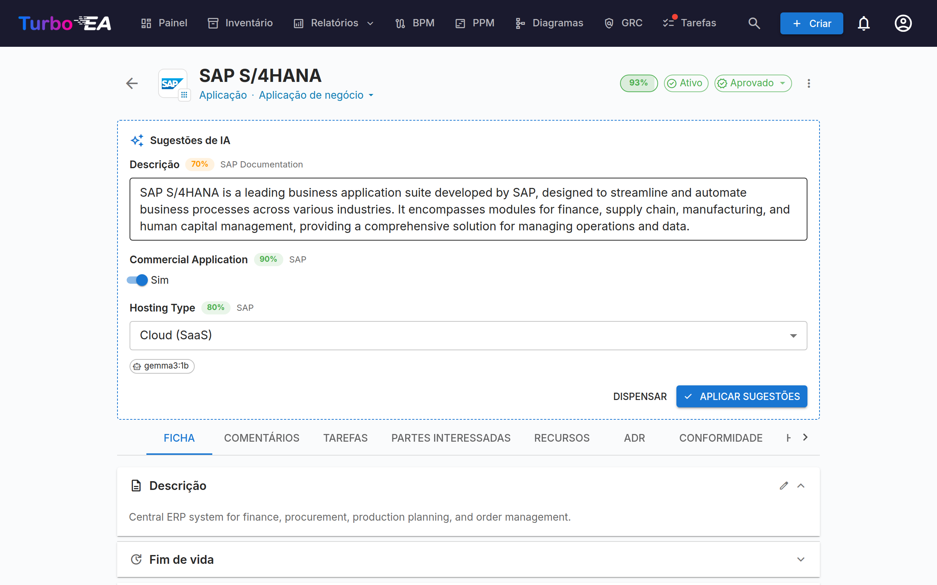
Task: Click the 93% data quality badge
Action: click(x=638, y=83)
